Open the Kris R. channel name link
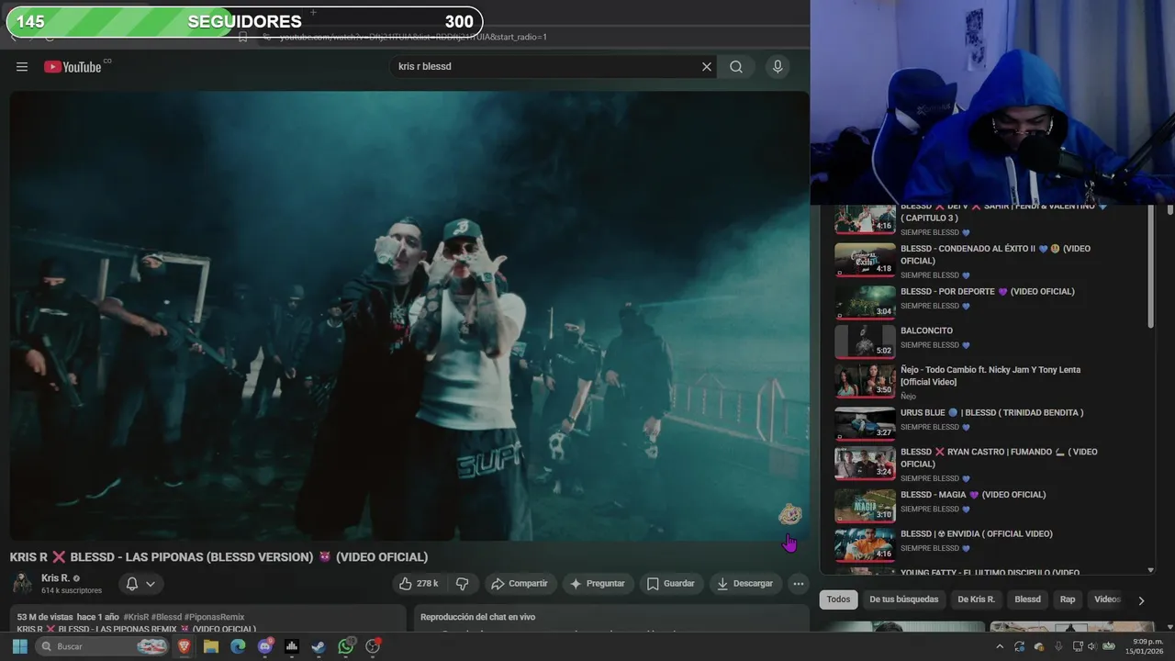This screenshot has width=1175, height=661. click(55, 578)
